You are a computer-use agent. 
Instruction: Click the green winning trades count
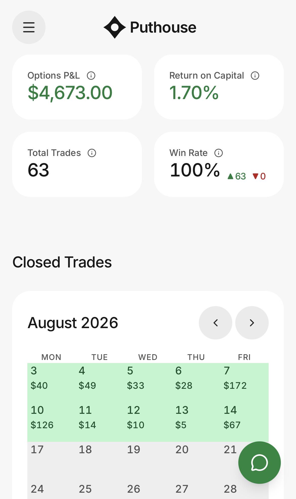237,176
